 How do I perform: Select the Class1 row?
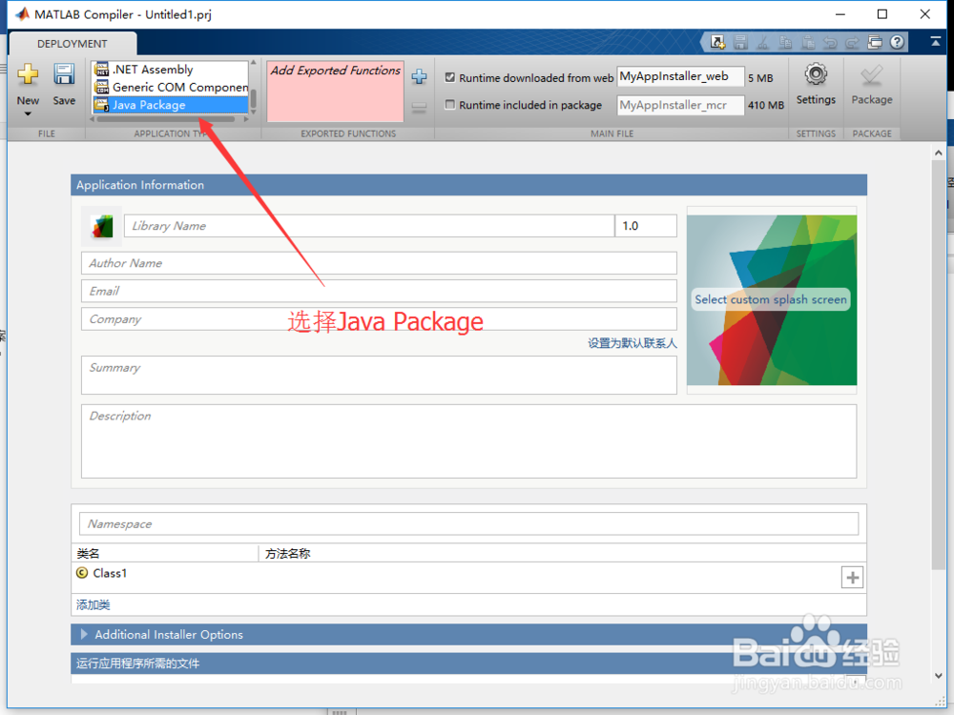coord(469,577)
